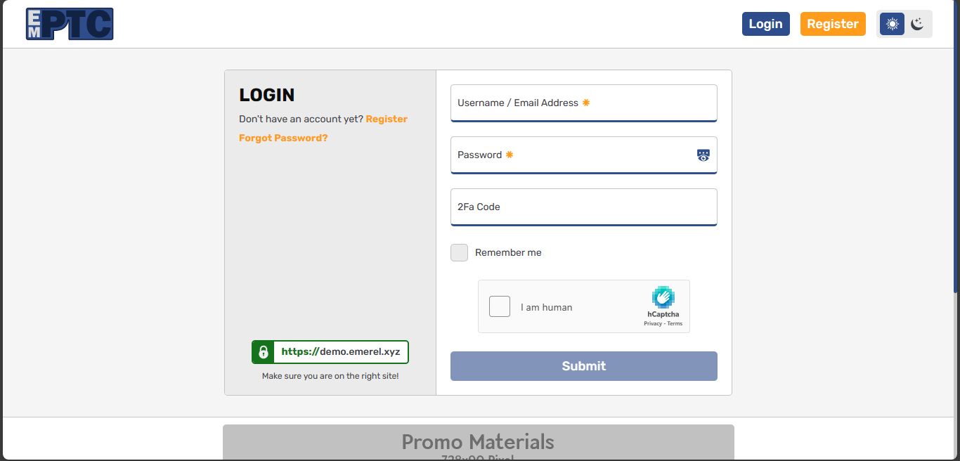Select the 2Fa Code input field
Screen dimensions: 960x461
point(583,207)
